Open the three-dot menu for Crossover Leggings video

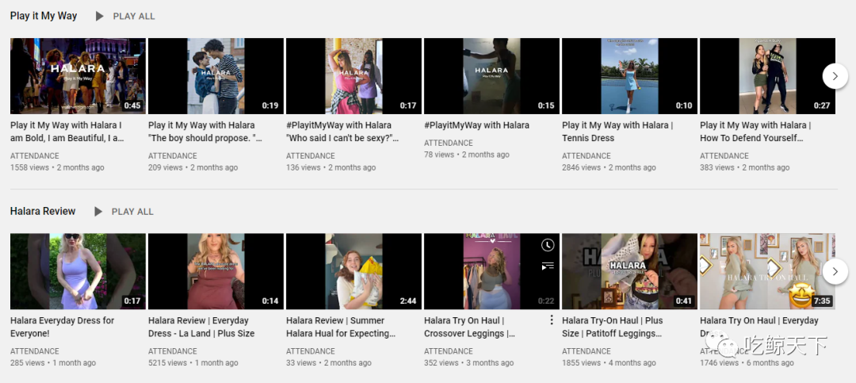tap(552, 320)
